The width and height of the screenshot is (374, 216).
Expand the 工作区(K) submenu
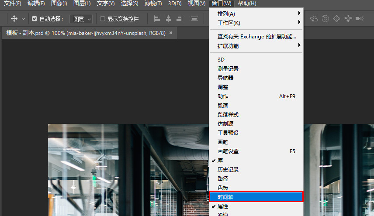(x=256, y=23)
